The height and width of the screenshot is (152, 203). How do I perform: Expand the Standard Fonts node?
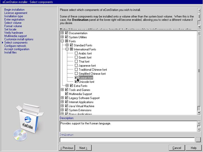[67, 45]
